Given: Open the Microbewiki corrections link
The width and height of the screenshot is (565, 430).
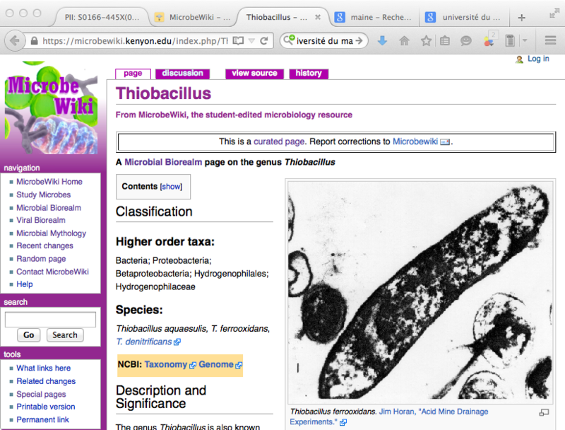Looking at the screenshot, I should [x=415, y=141].
